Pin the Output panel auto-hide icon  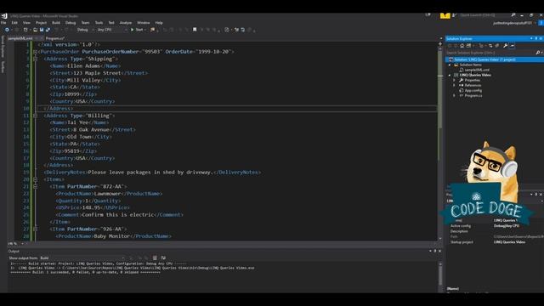(435, 251)
